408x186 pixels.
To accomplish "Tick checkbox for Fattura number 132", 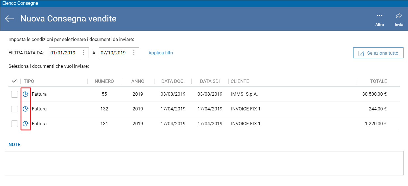I will pyautogui.click(x=15, y=109).
